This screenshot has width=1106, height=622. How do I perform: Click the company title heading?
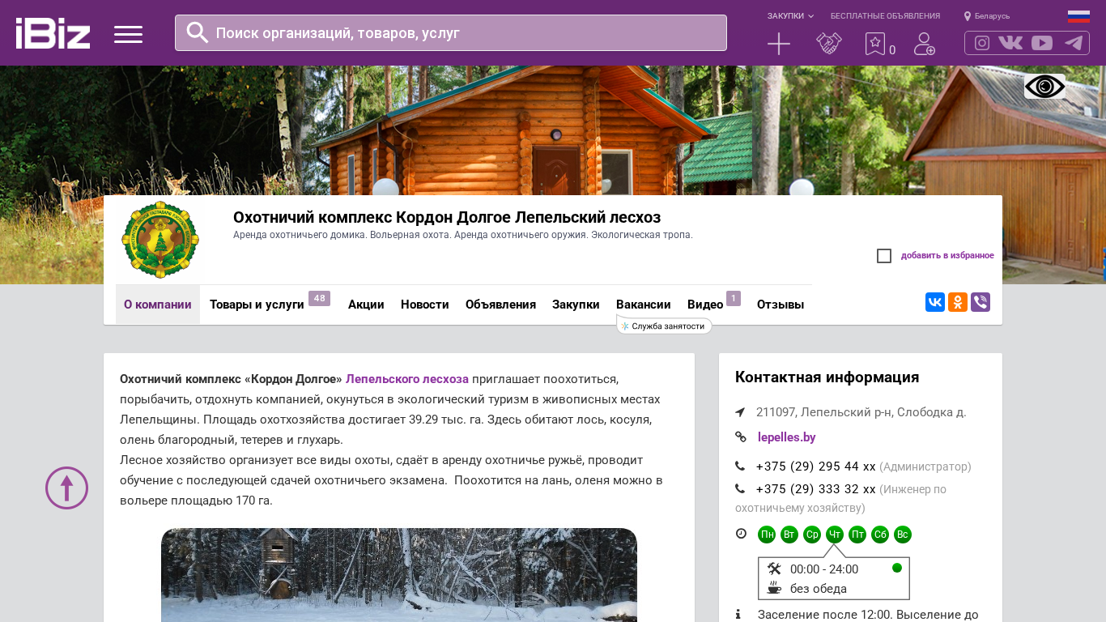(x=447, y=217)
